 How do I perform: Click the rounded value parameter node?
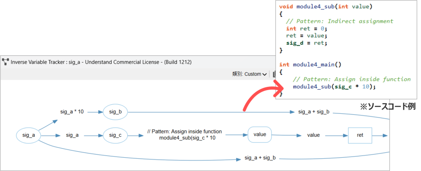pos(259,134)
